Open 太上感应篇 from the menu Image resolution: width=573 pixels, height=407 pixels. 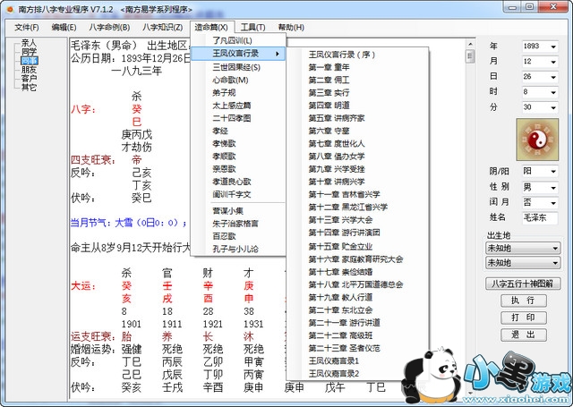[x=238, y=106]
